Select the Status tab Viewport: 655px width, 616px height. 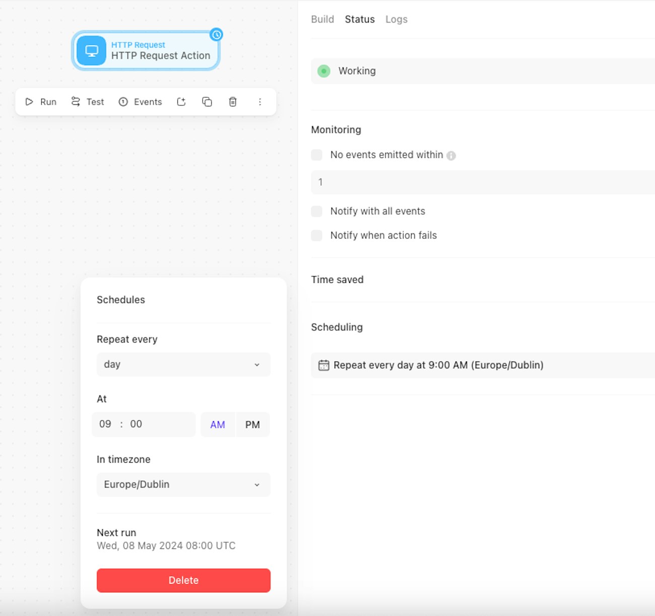pyautogui.click(x=360, y=19)
